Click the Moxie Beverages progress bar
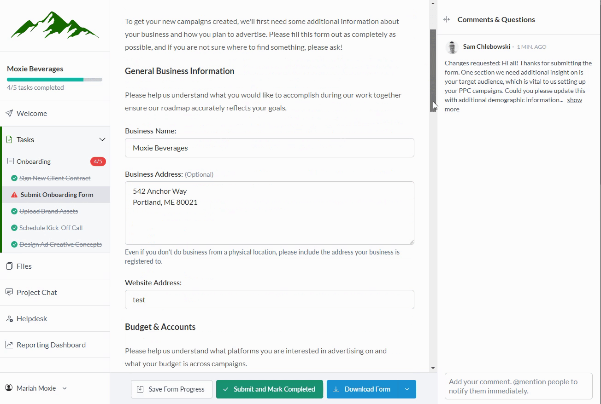Viewport: 601px width, 404px height. click(54, 80)
